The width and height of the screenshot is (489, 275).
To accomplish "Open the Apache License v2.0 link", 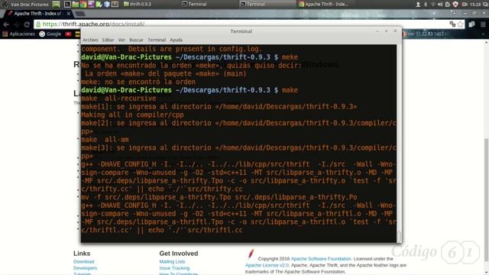I will [267, 265].
